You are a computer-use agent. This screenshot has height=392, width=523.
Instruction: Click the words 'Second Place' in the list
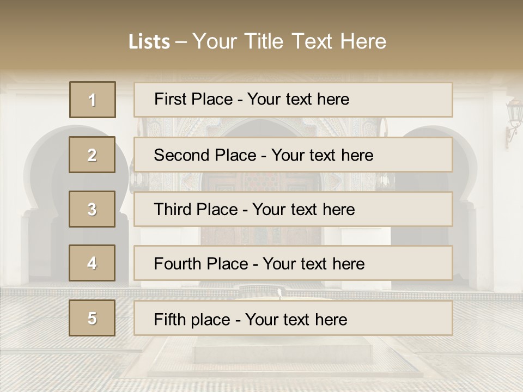[x=205, y=155]
